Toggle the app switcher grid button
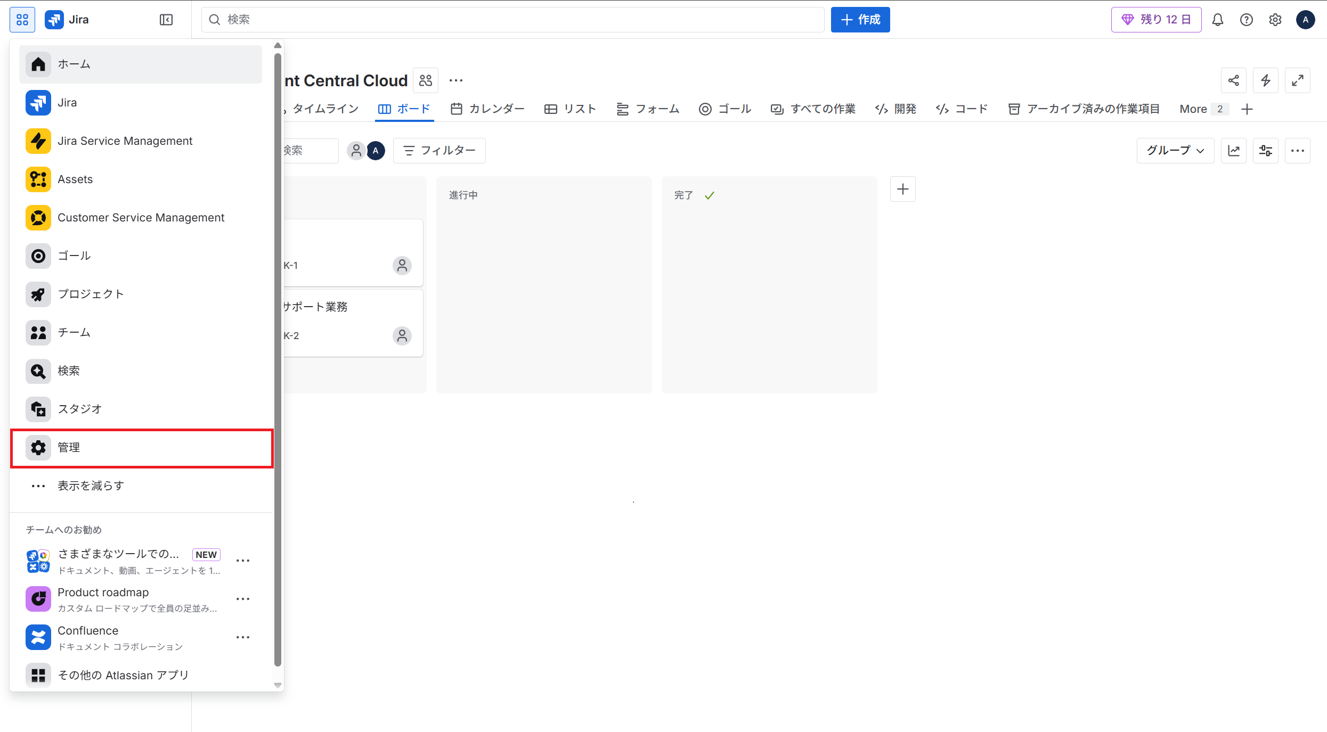 click(22, 20)
